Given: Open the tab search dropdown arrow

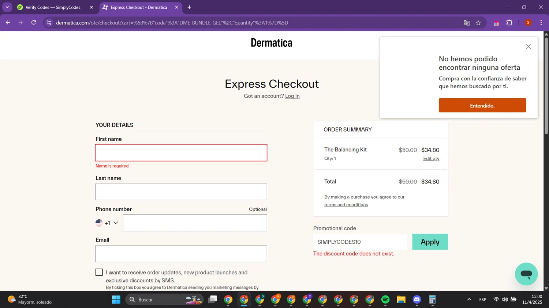Looking at the screenshot, I should [x=7, y=7].
